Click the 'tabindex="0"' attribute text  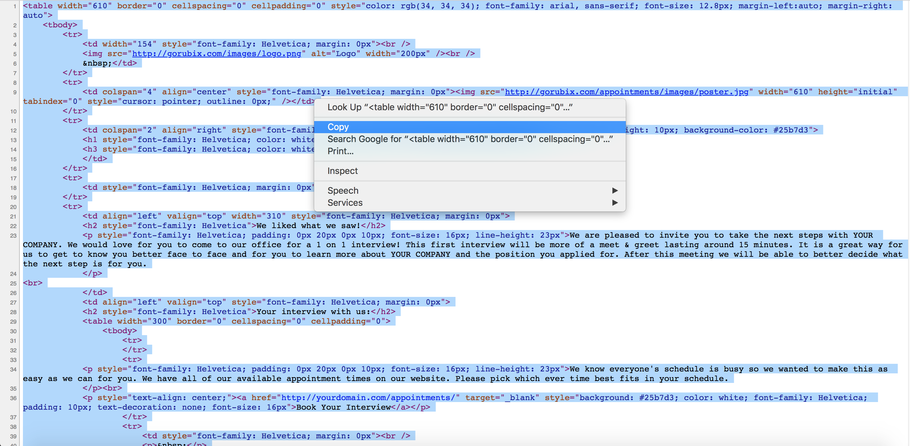tap(53, 101)
